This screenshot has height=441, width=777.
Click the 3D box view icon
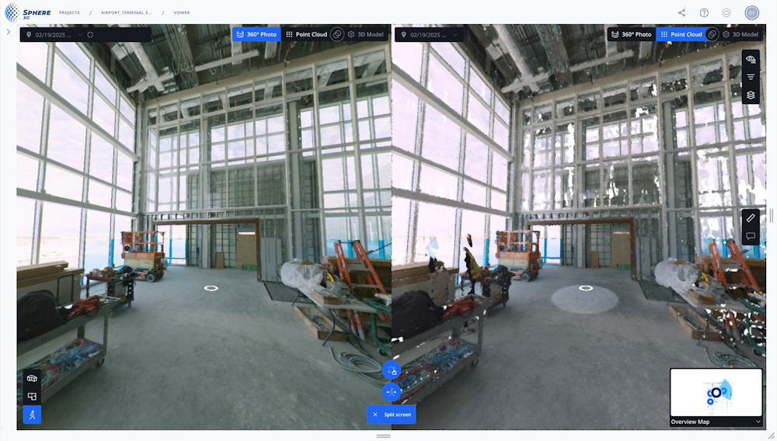(32, 378)
